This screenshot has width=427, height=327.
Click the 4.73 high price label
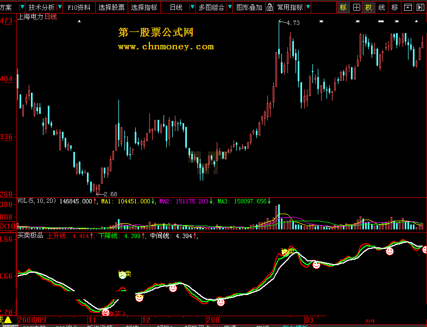[293, 23]
